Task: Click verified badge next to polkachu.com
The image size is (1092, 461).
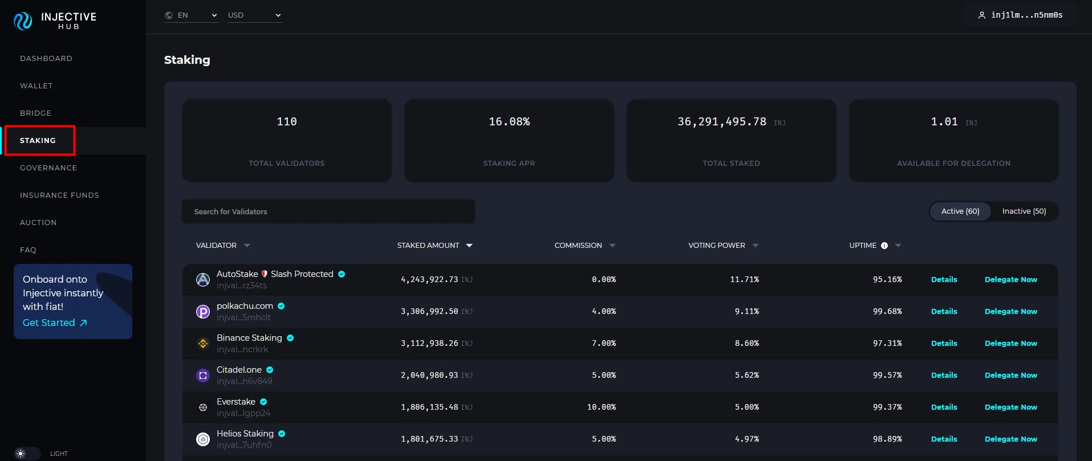Action: coord(281,306)
